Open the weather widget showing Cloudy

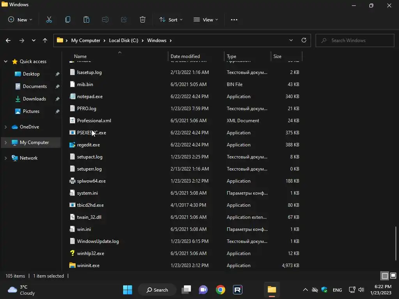21,290
